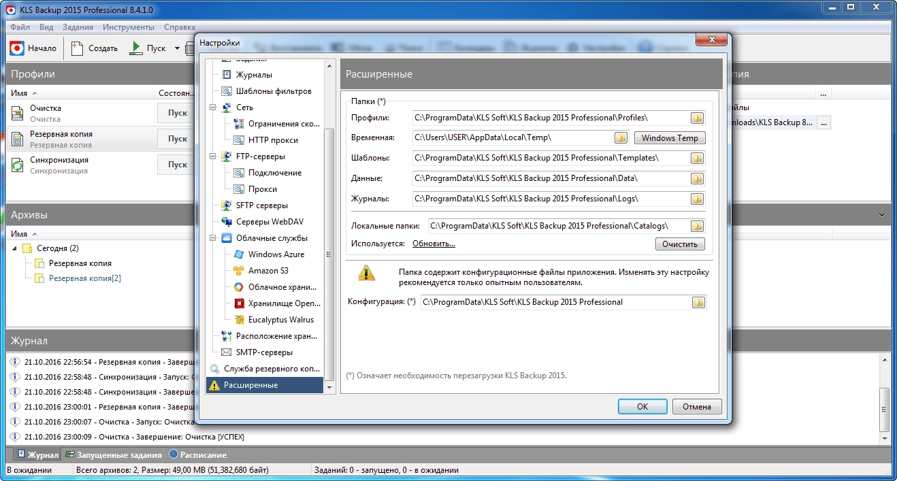Click the Сеть network icon
This screenshot has width=897, height=481.
click(226, 107)
